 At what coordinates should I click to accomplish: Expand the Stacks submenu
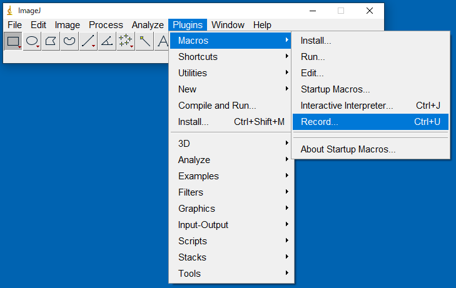click(231, 257)
